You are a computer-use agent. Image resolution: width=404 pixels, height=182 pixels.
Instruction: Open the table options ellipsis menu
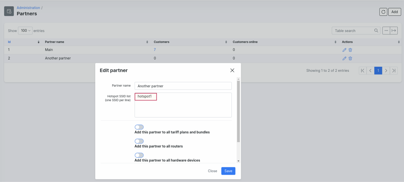point(386,31)
